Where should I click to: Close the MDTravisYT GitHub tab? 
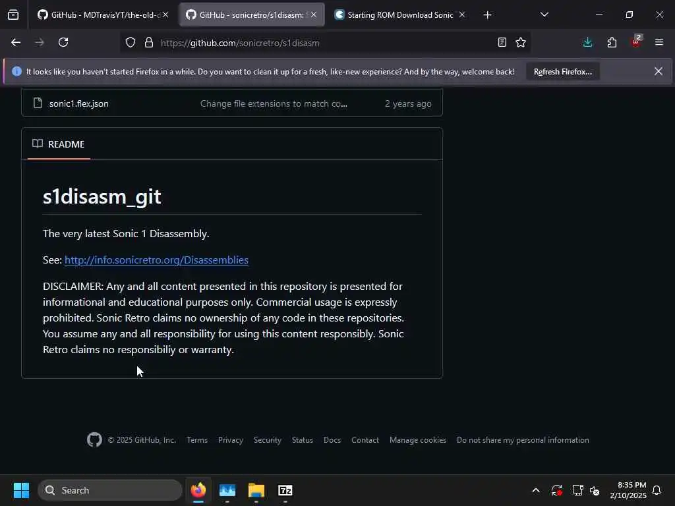pyautogui.click(x=165, y=15)
